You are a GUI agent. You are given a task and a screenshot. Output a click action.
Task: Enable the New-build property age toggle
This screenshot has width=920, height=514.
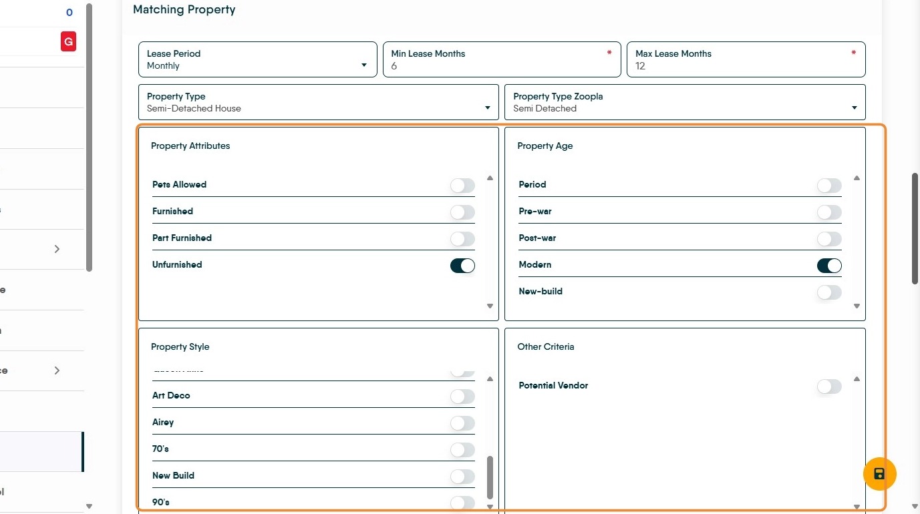[x=828, y=292]
